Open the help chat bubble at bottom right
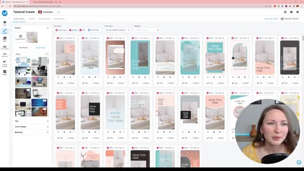The height and width of the screenshot is (171, 304). pos(299,162)
